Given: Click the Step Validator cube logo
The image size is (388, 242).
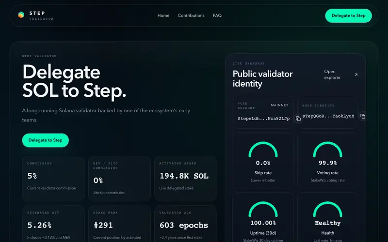Looking at the screenshot, I should (21, 15).
